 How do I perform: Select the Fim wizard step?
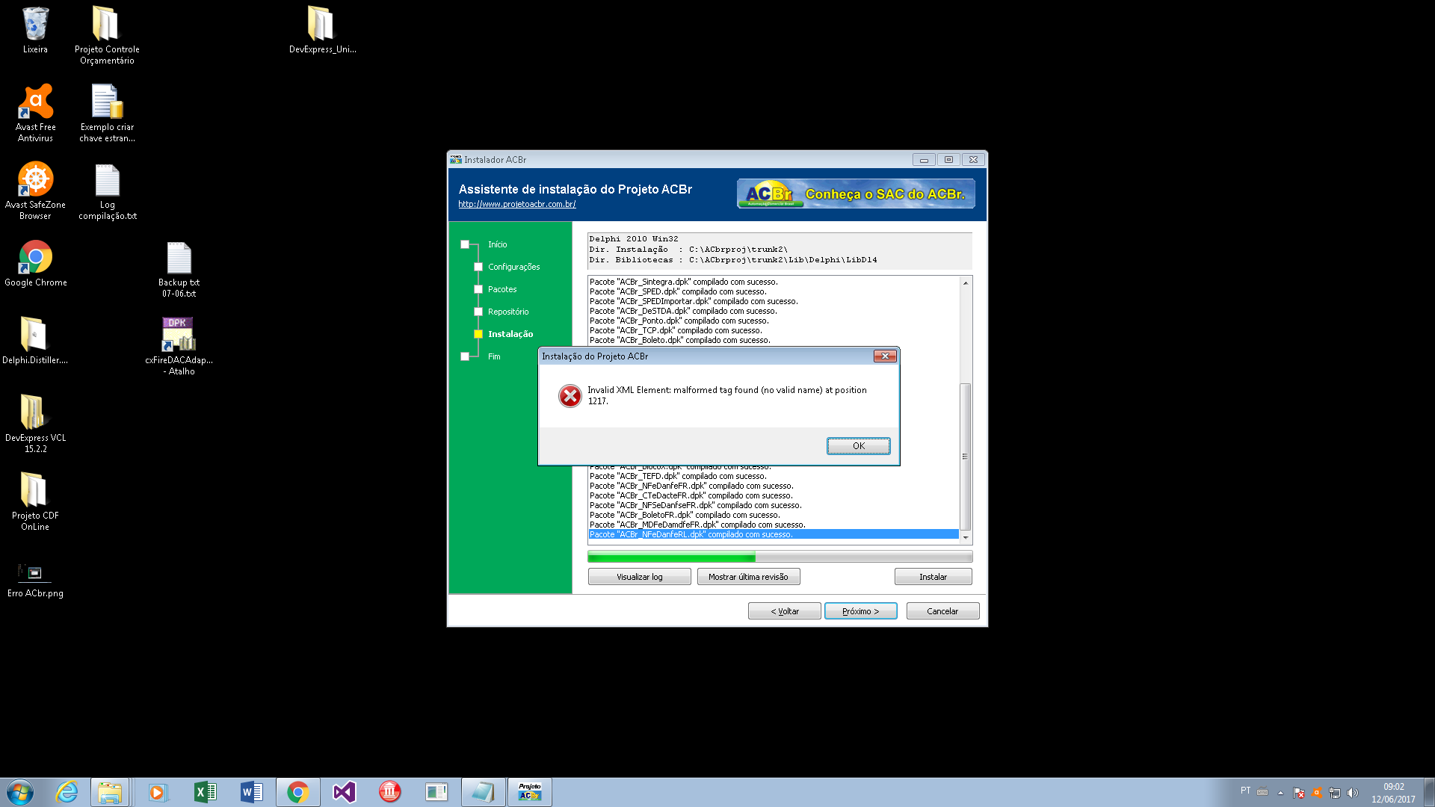tap(494, 356)
